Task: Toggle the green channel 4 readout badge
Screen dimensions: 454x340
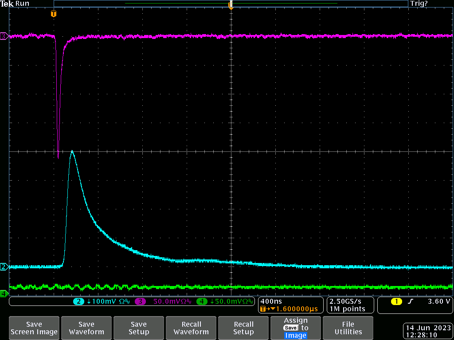Action: [x=202, y=301]
